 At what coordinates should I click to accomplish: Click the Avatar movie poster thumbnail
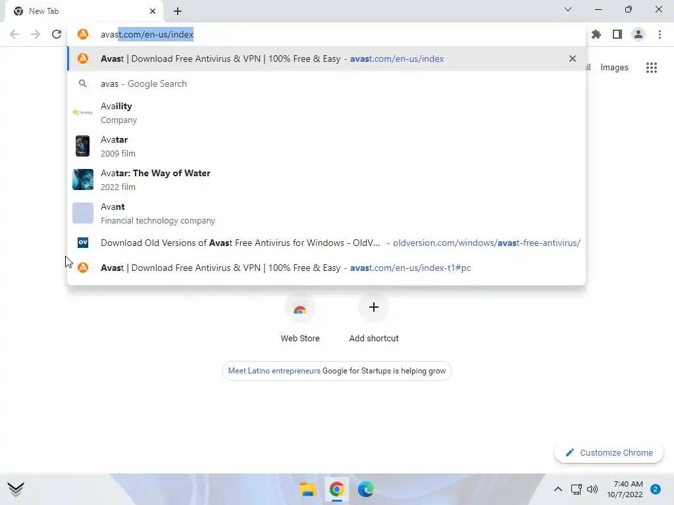point(82,146)
